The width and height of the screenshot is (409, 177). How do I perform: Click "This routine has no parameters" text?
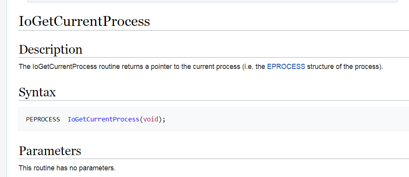click(67, 168)
